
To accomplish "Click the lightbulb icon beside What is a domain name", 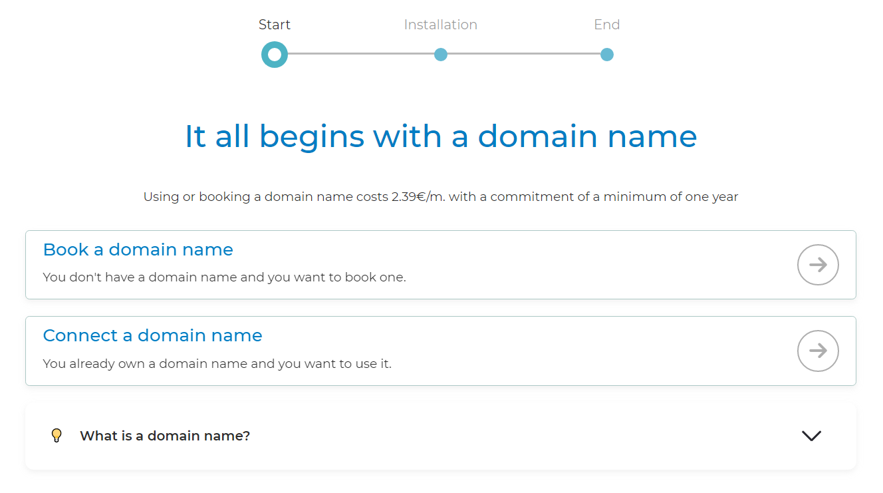I will point(57,436).
